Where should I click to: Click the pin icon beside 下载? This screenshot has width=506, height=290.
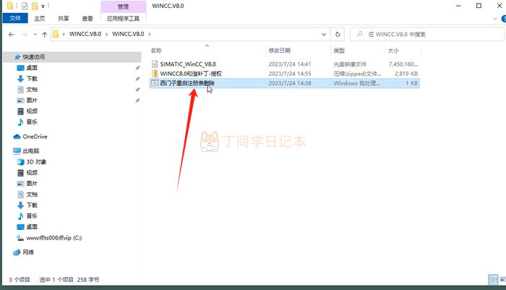(137, 79)
